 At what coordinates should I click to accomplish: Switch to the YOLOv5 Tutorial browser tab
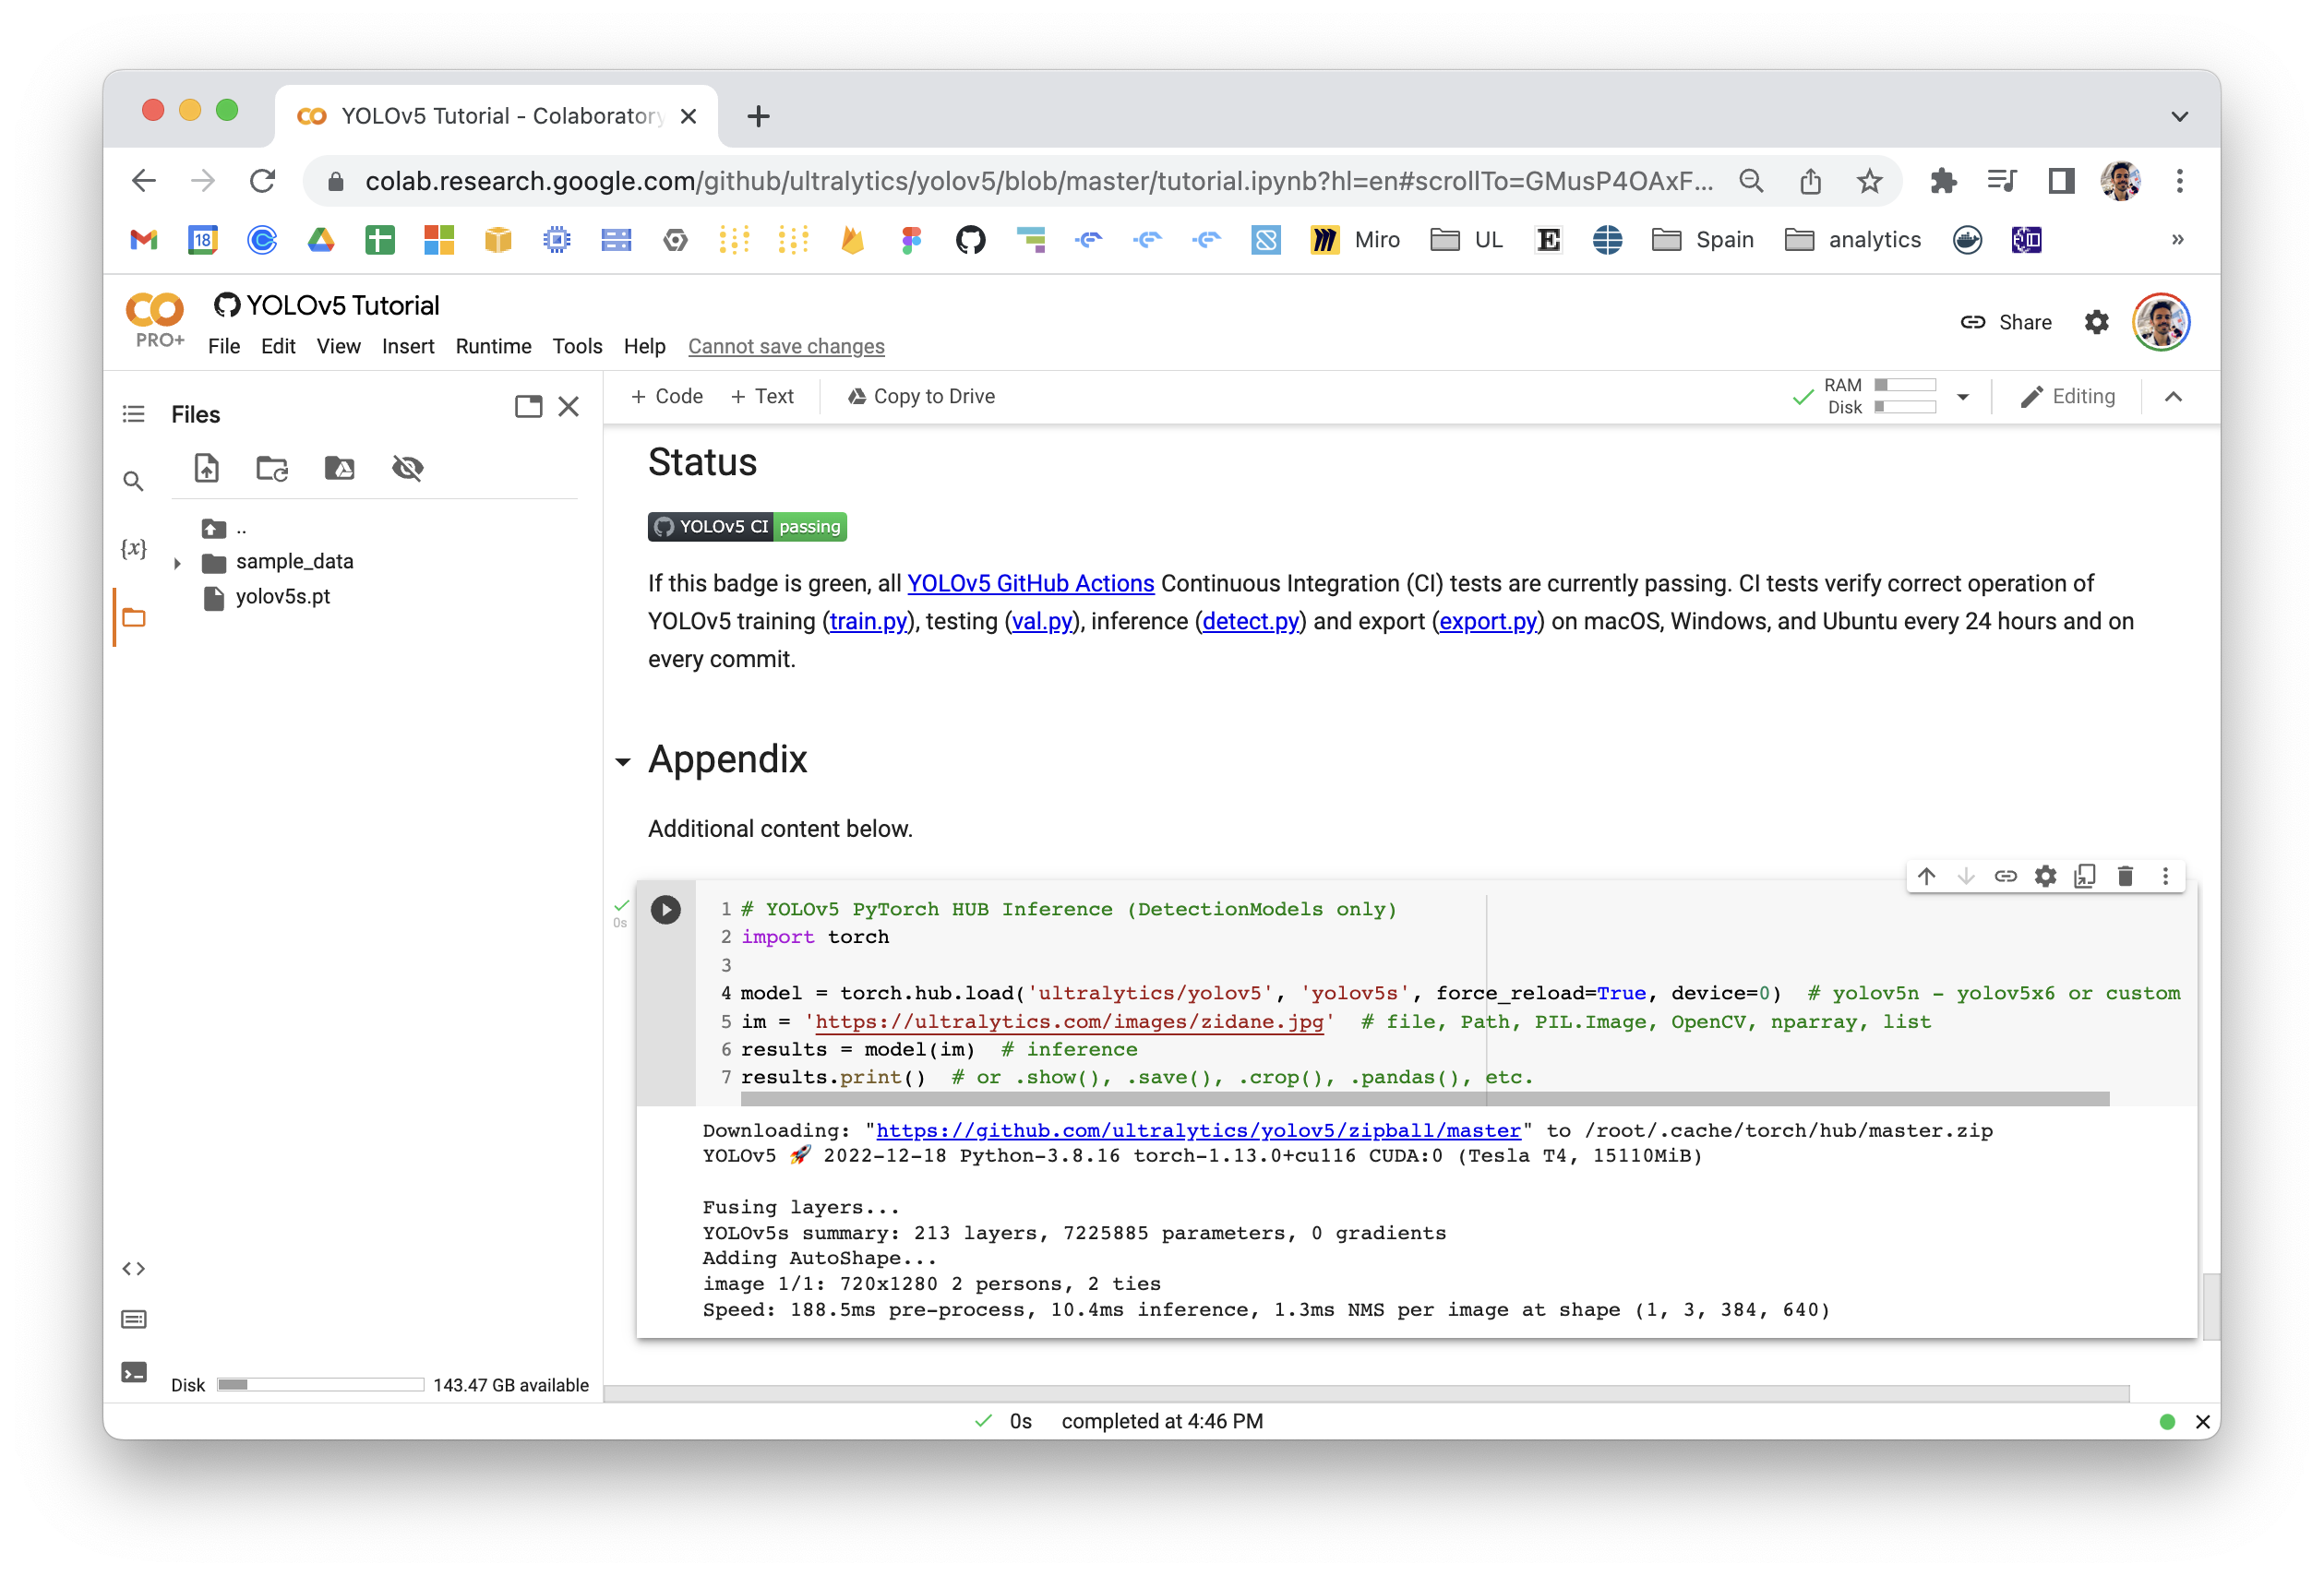(480, 115)
